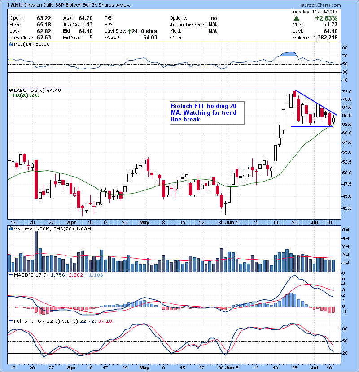Click the Options value no
359x372 pixels.
pyautogui.click(x=214, y=18)
